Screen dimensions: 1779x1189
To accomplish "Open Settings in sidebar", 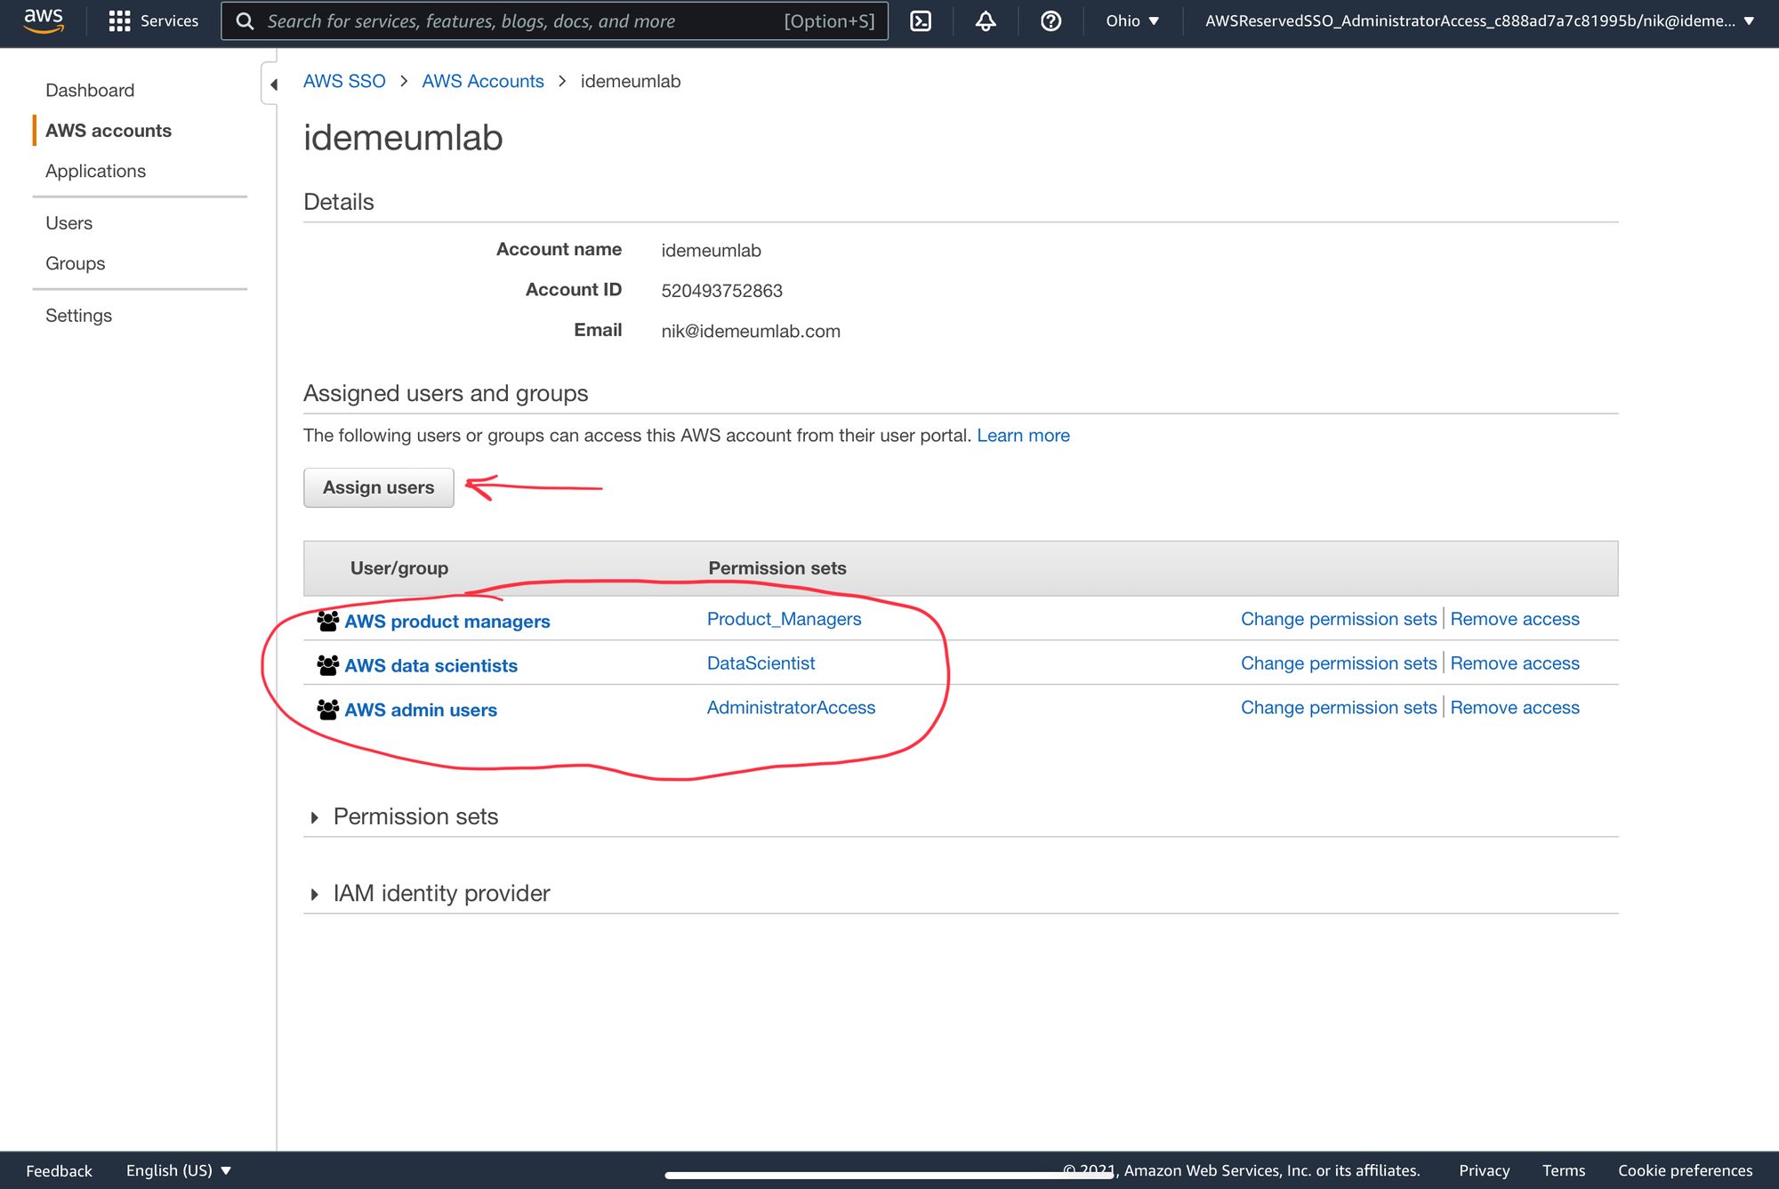I will 78,316.
